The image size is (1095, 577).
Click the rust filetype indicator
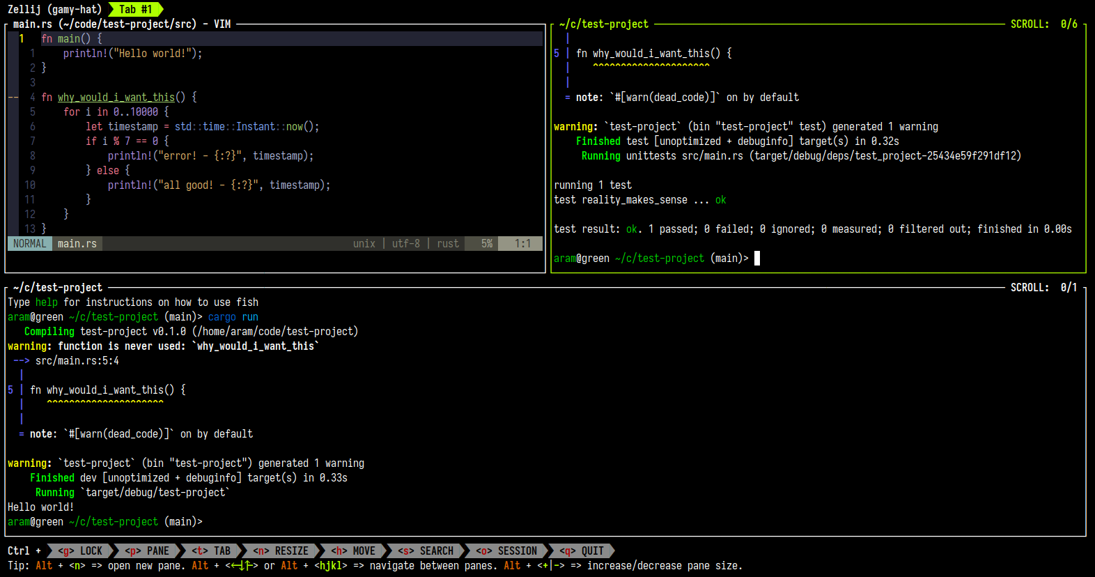pos(448,243)
